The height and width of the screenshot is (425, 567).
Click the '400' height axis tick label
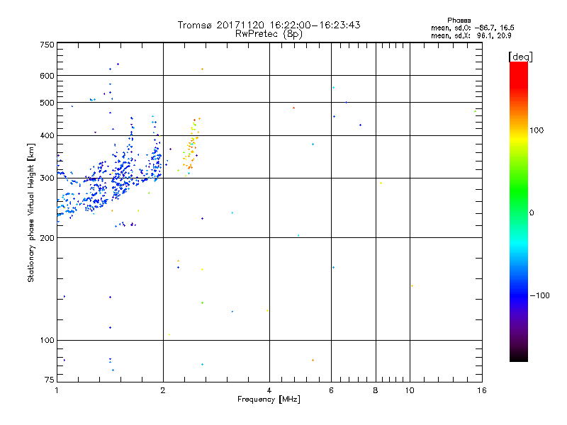tap(47, 135)
